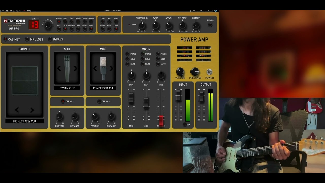Click the MIC1 volume fader
Image resolution: width=325 pixels, height=183 pixels.
(131, 98)
